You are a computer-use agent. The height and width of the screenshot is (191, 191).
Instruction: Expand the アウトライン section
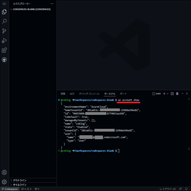coord(20,180)
